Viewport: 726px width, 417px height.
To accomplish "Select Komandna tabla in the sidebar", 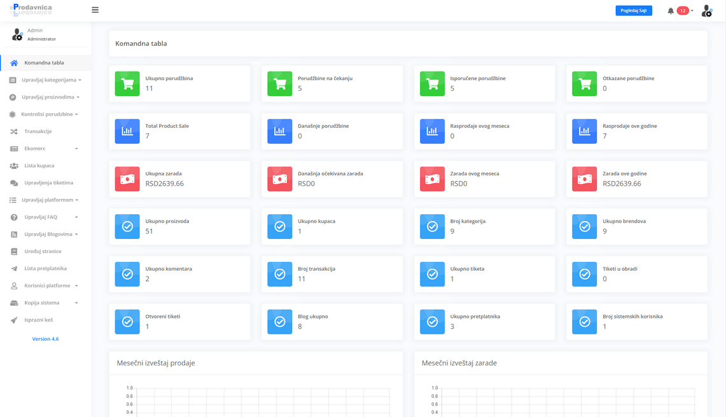I will click(x=44, y=63).
